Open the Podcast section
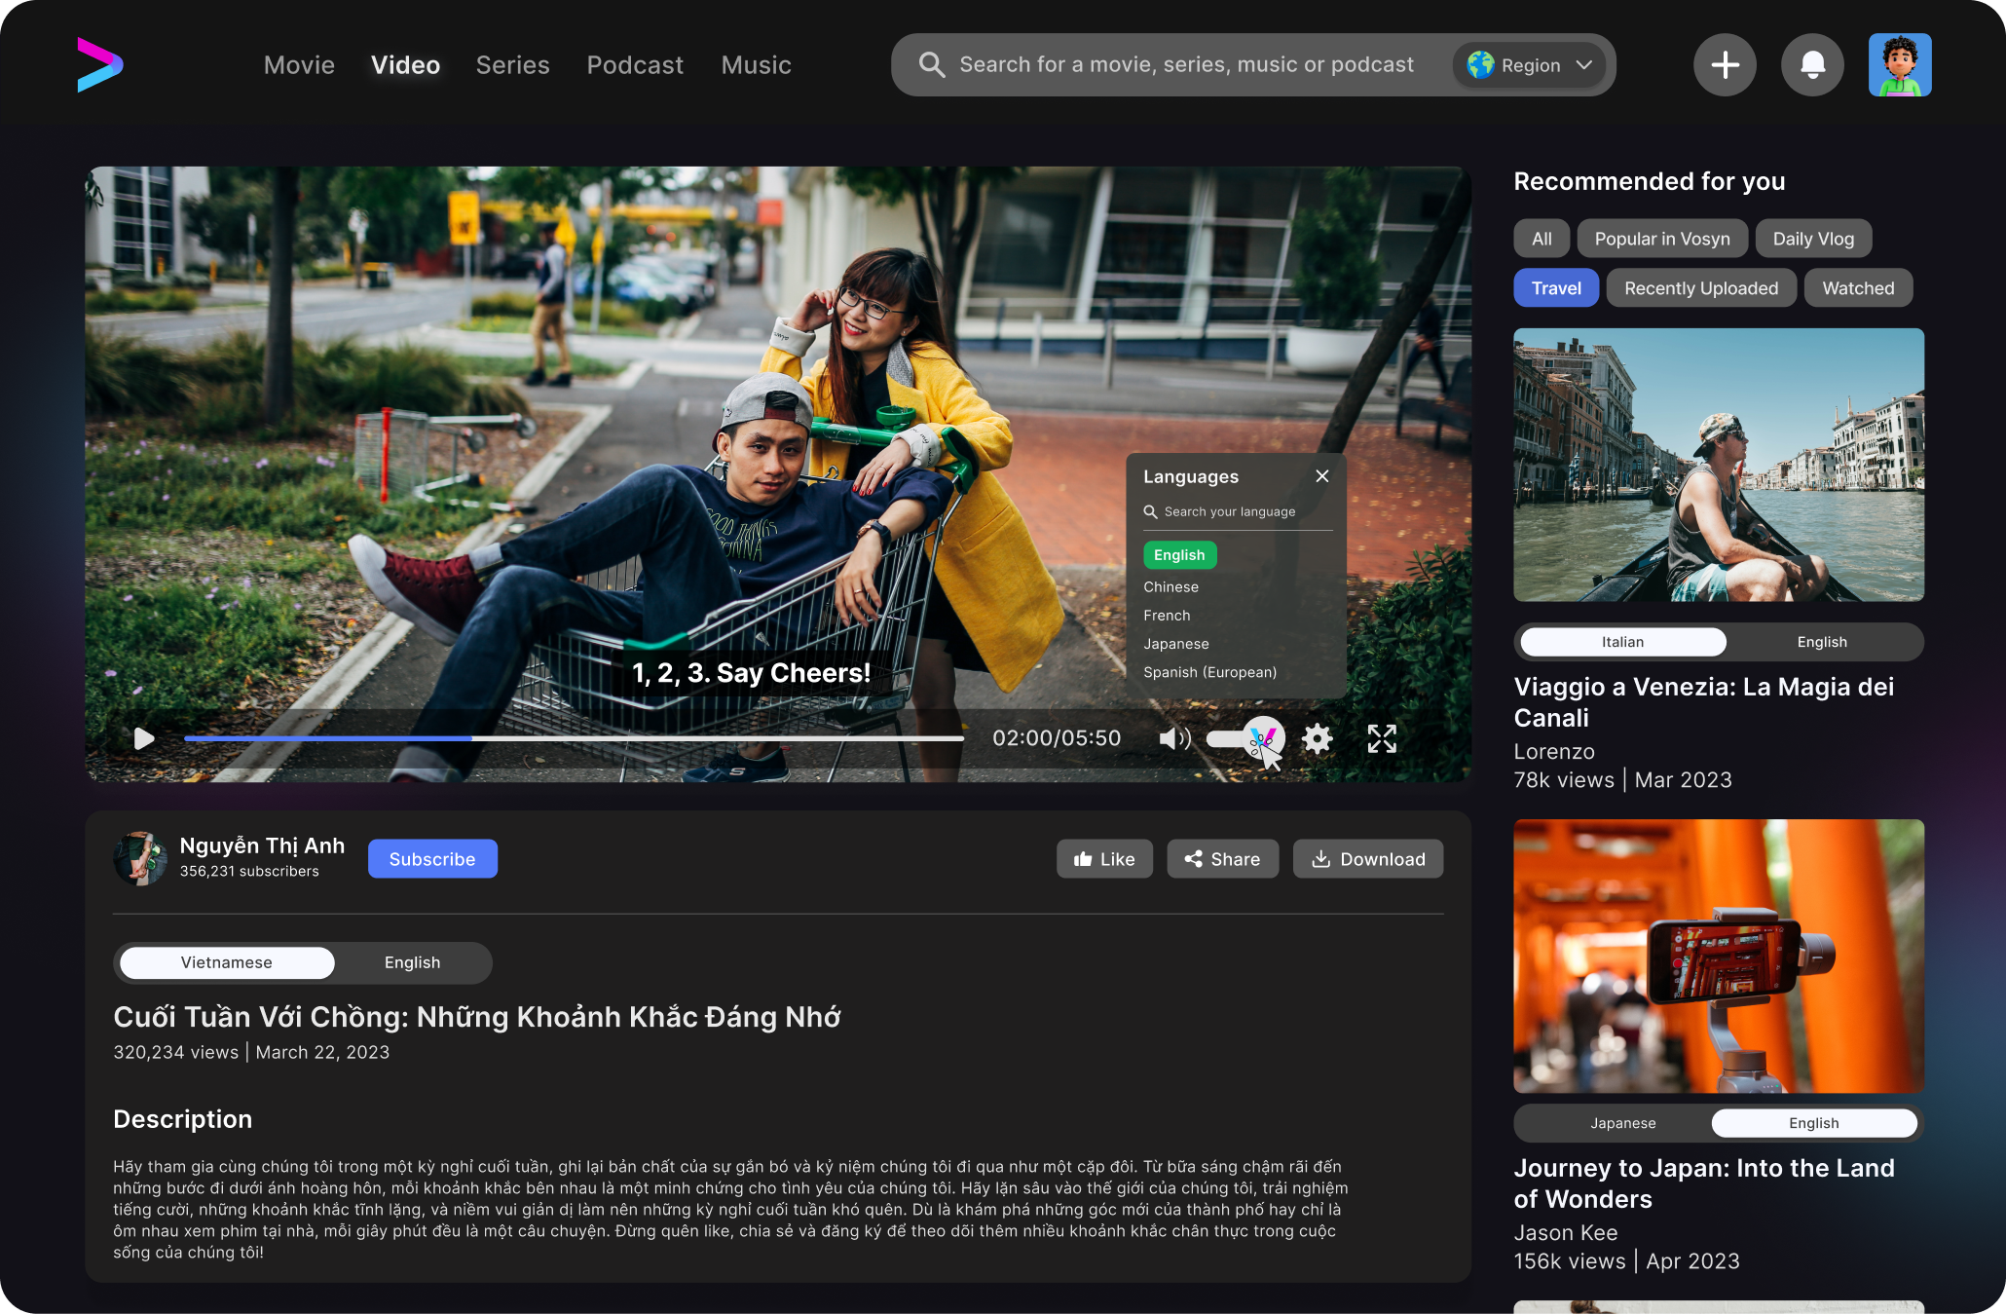 pos(635,65)
